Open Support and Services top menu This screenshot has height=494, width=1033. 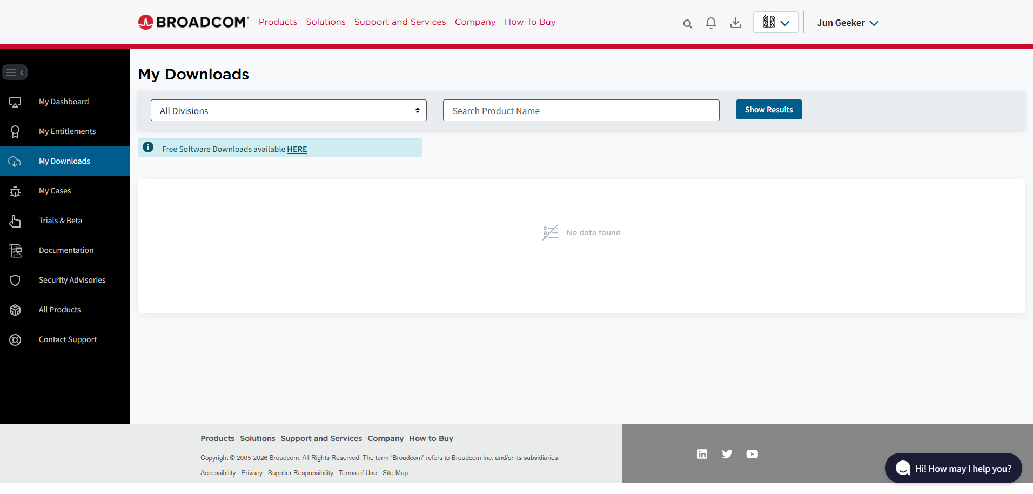[x=400, y=22]
